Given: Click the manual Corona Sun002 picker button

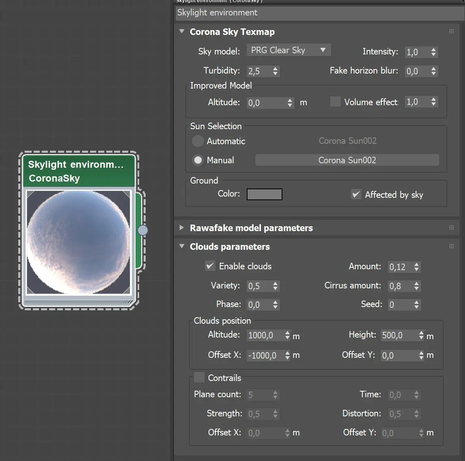Looking at the screenshot, I should tap(347, 160).
